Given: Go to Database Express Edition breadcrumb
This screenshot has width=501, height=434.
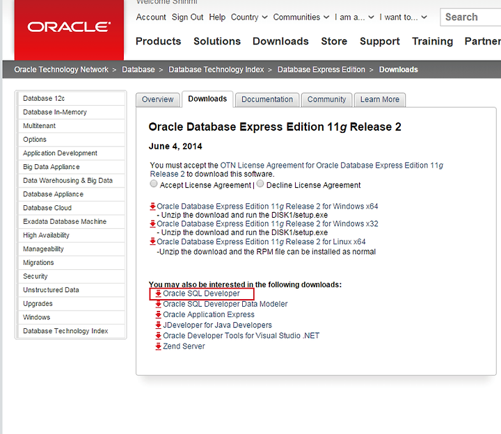Looking at the screenshot, I should coord(321,70).
